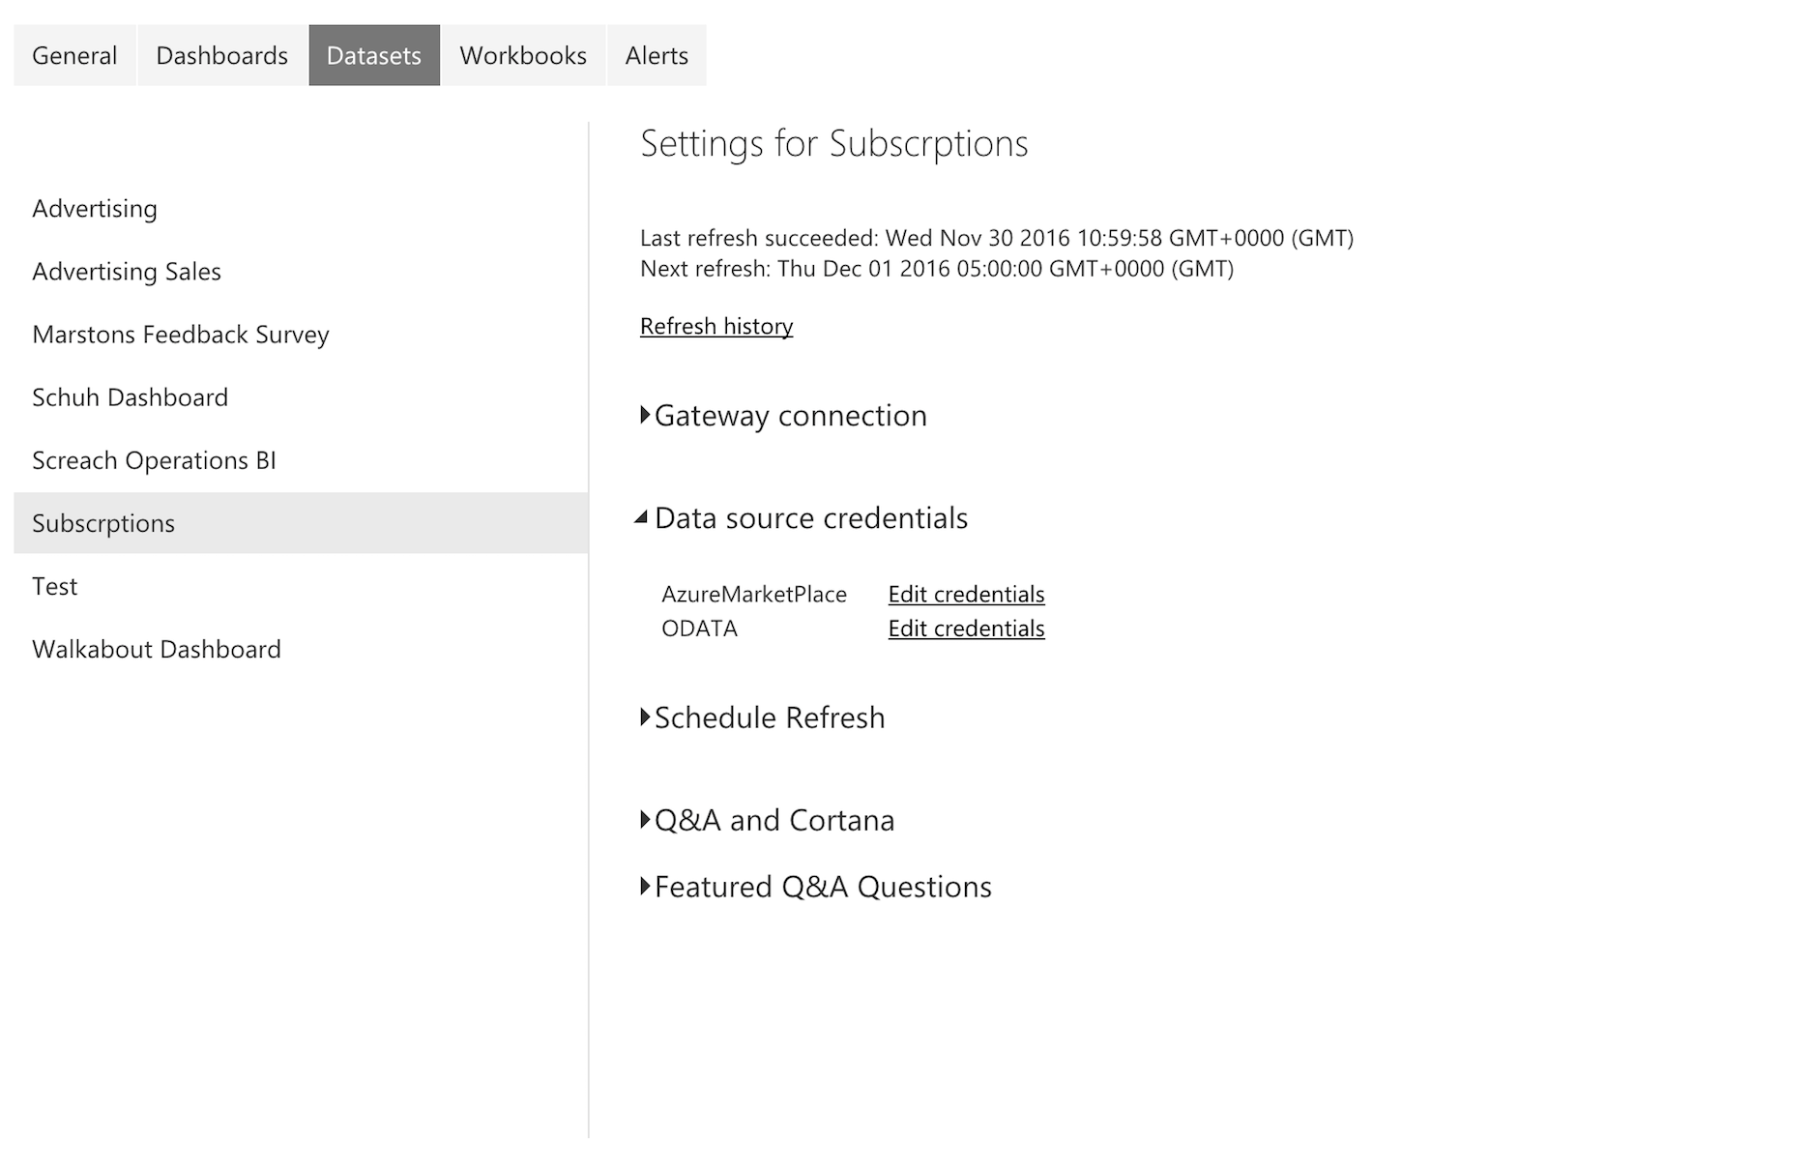This screenshot has height=1170, width=1810.
Task: Click the Settings for Subscrptions heading
Action: click(834, 144)
